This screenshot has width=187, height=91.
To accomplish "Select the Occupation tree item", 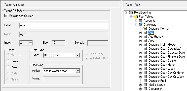I will tap(155, 89).
